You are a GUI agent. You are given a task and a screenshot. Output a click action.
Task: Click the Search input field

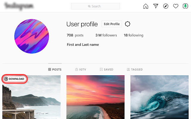pos(95,6)
